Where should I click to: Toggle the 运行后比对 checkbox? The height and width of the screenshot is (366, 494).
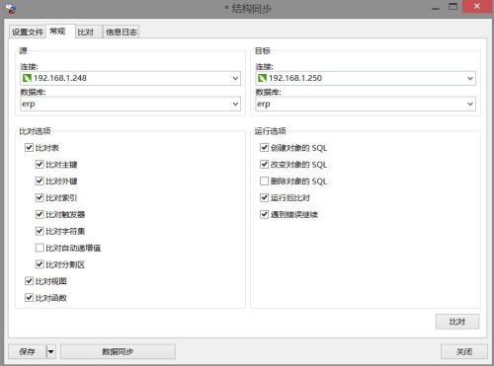tap(264, 197)
